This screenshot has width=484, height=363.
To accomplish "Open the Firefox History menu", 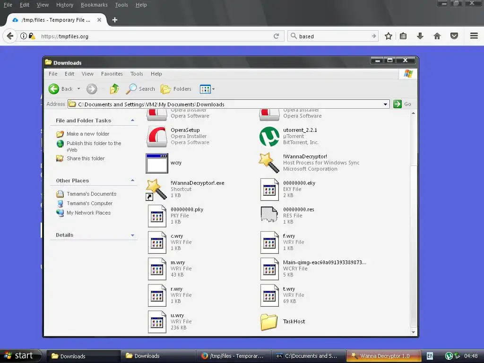I will pos(64,5).
